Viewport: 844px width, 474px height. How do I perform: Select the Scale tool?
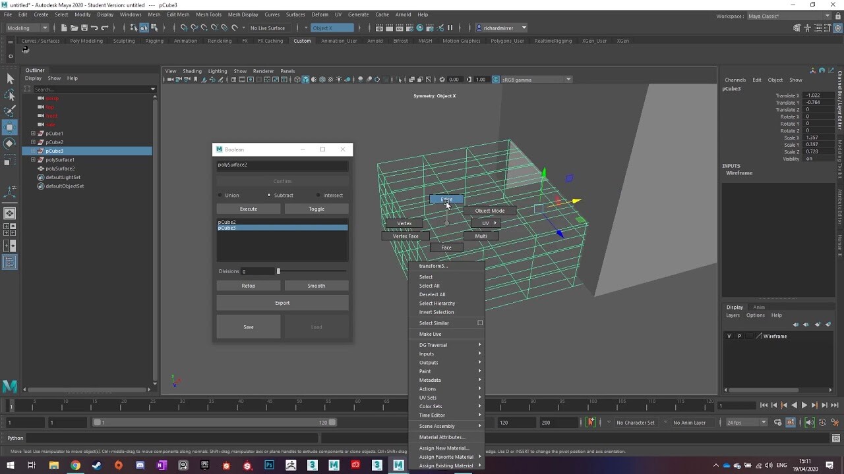tap(10, 160)
